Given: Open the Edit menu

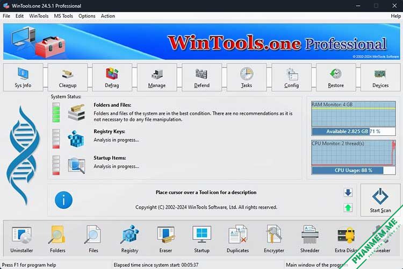Looking at the screenshot, I should coord(19,16).
